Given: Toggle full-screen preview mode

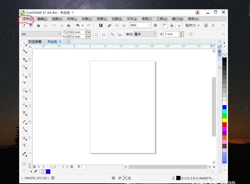Looking at the screenshot, I should coord(172,25).
